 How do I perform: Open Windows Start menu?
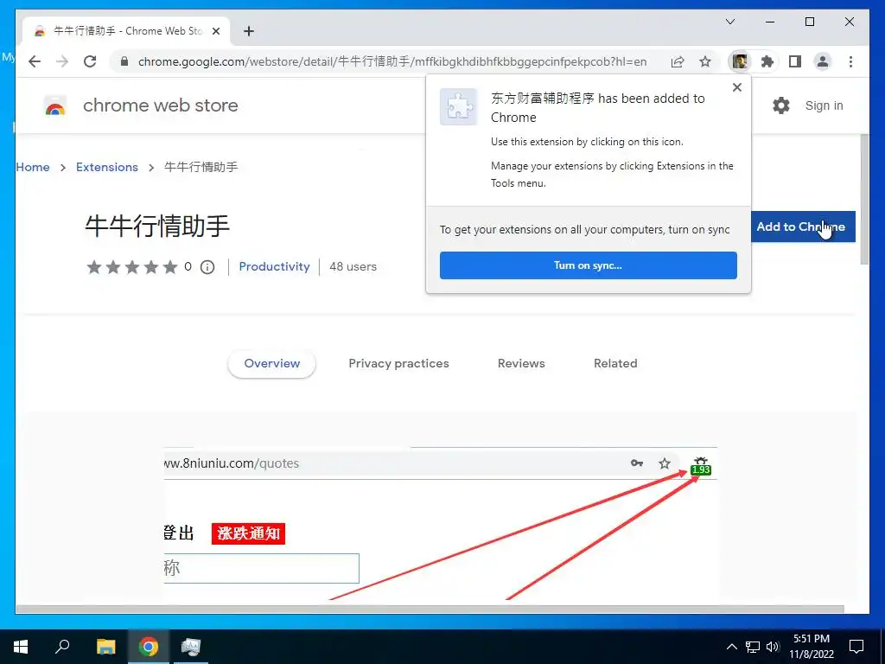tap(21, 647)
